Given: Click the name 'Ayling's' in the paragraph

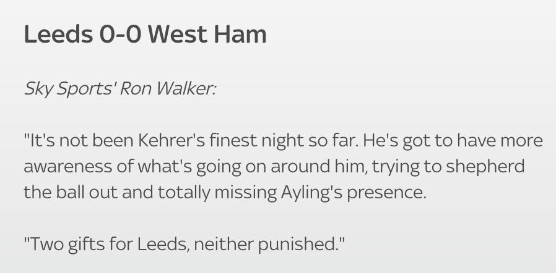Looking at the screenshot, I should coord(311,193).
